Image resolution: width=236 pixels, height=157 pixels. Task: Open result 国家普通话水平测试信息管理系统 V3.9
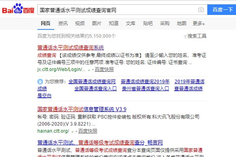pos(82,109)
